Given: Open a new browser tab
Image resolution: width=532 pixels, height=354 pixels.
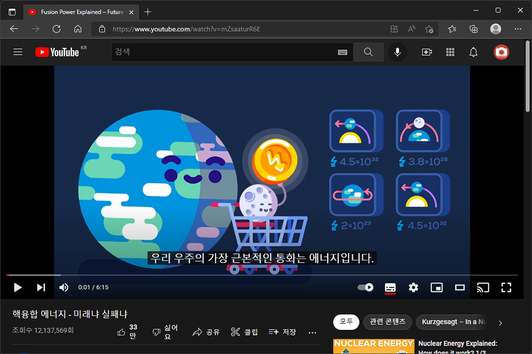Looking at the screenshot, I should [x=147, y=12].
